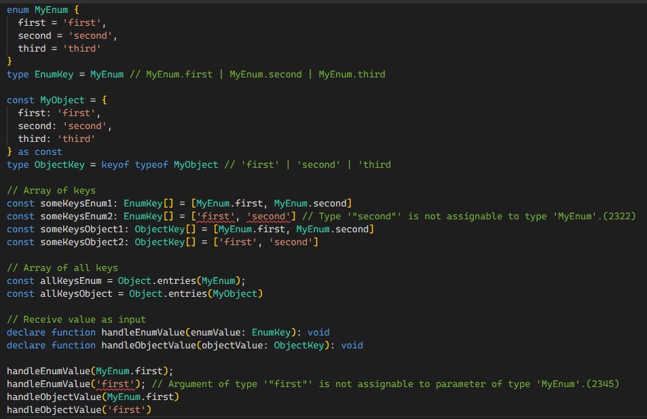Viewport: 647px width, 419px height.
Task: Click the comment "// Array of all keys"
Action: click(62, 268)
